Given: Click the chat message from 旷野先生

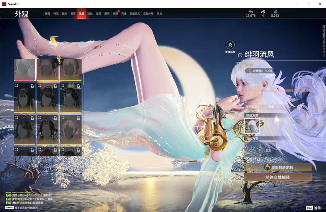Looking at the screenshot, I should 29,199.
